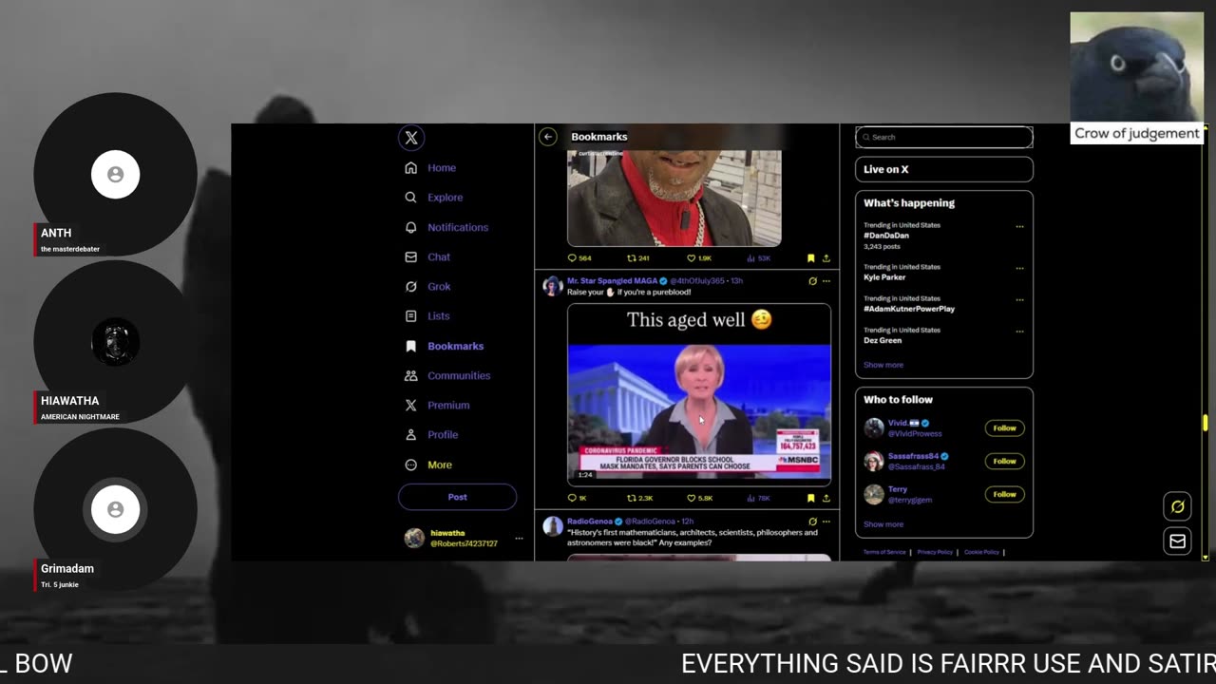
Task: Click the X logo in the sidebar
Action: [x=411, y=138]
